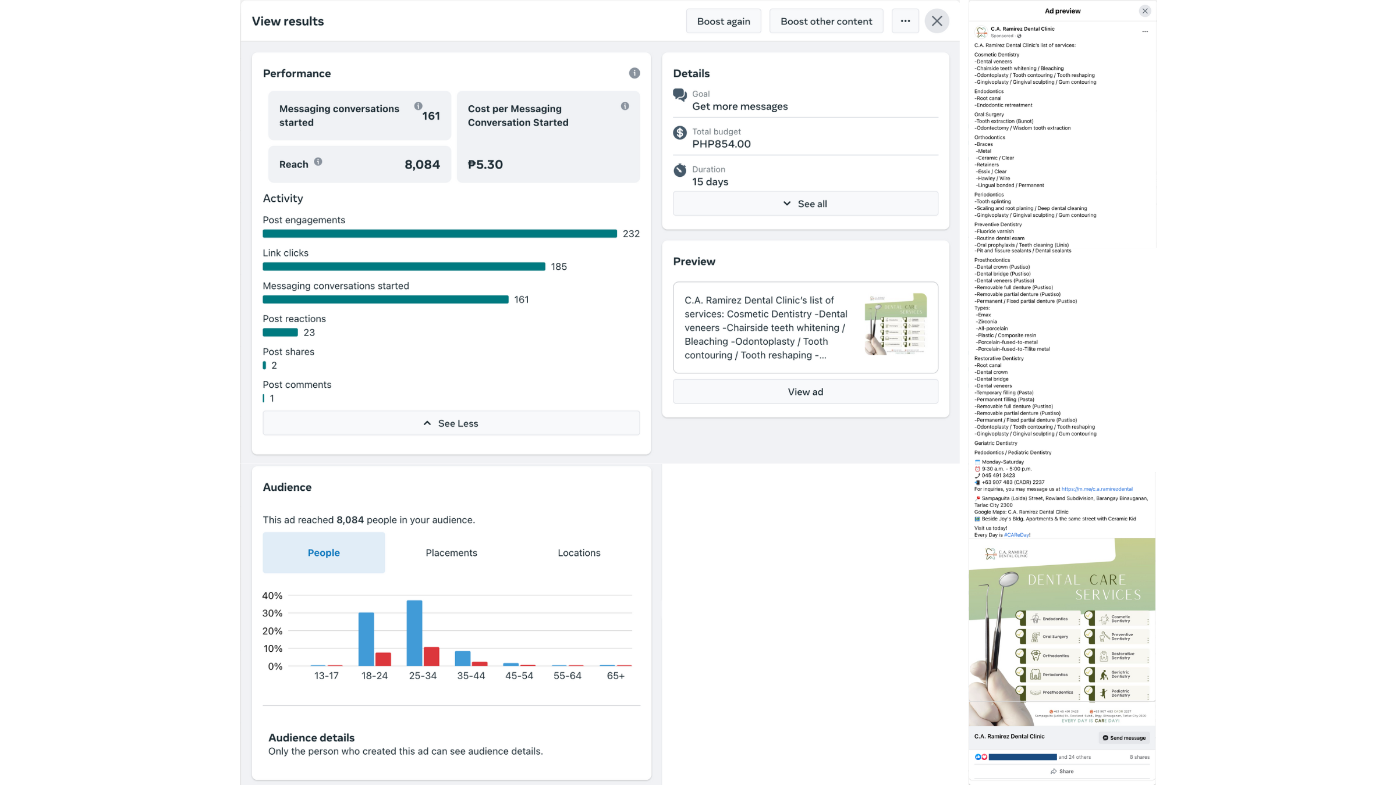Open the m.me/c.a.ramirezdental link

[1097, 489]
